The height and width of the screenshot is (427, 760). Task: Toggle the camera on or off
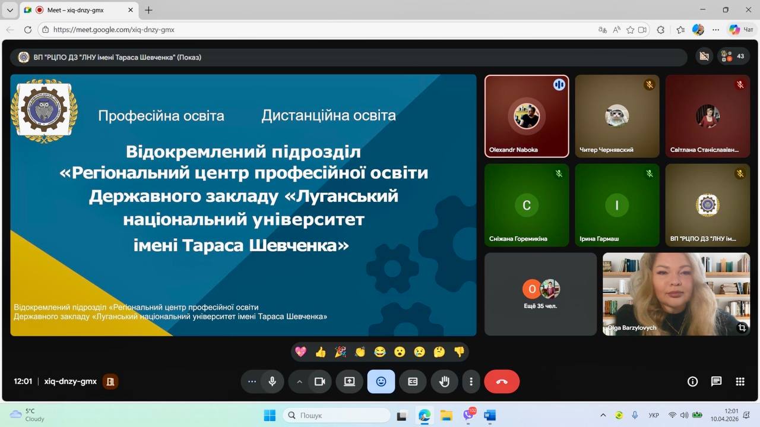click(x=319, y=382)
